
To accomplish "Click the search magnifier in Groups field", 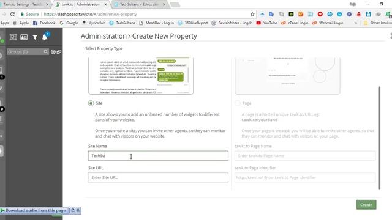I will coord(46,51).
